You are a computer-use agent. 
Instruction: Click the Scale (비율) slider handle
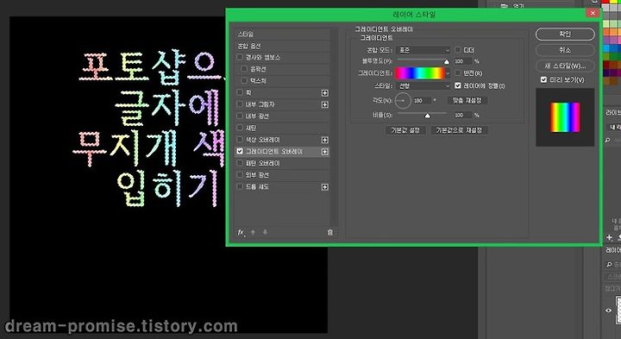[x=427, y=116]
